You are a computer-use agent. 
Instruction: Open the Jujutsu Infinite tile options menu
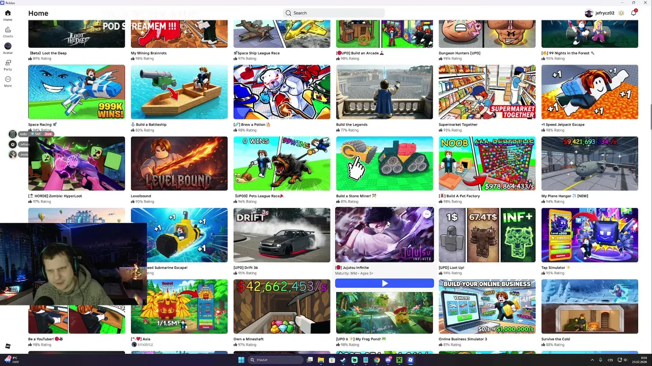(x=427, y=215)
